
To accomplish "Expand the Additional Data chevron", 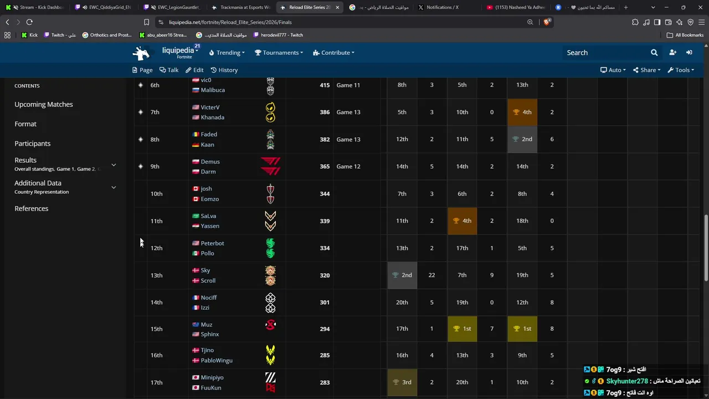I will tap(114, 187).
